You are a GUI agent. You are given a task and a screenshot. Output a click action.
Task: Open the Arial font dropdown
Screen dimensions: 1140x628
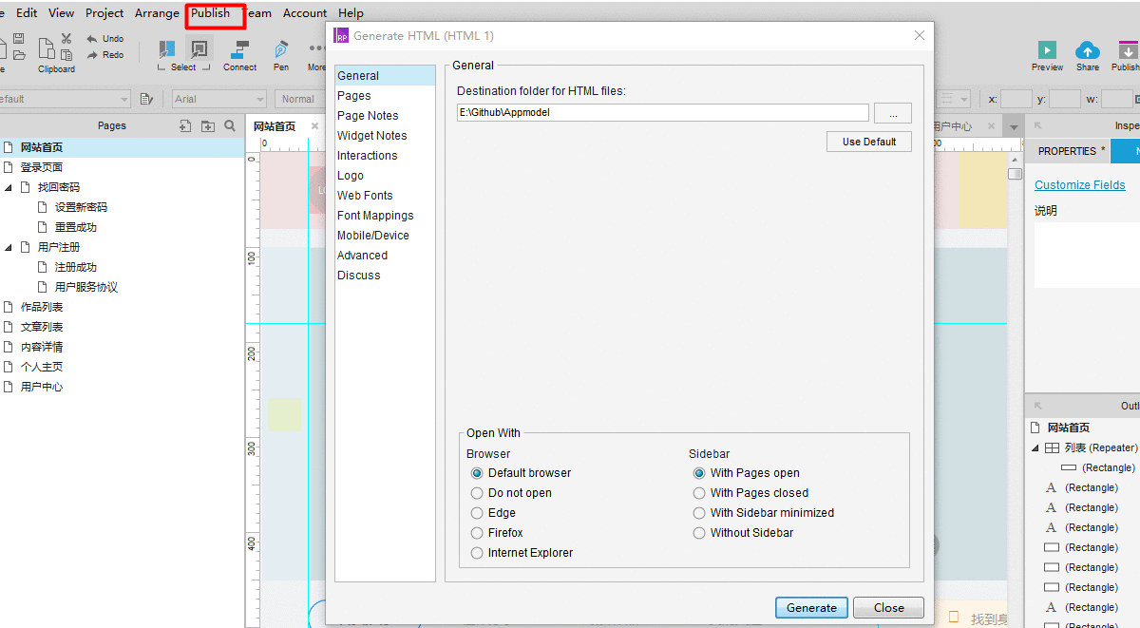(219, 99)
